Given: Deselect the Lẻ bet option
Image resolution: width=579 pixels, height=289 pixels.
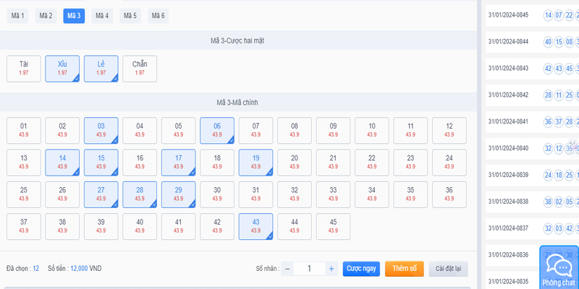Looking at the screenshot, I should pos(101,69).
